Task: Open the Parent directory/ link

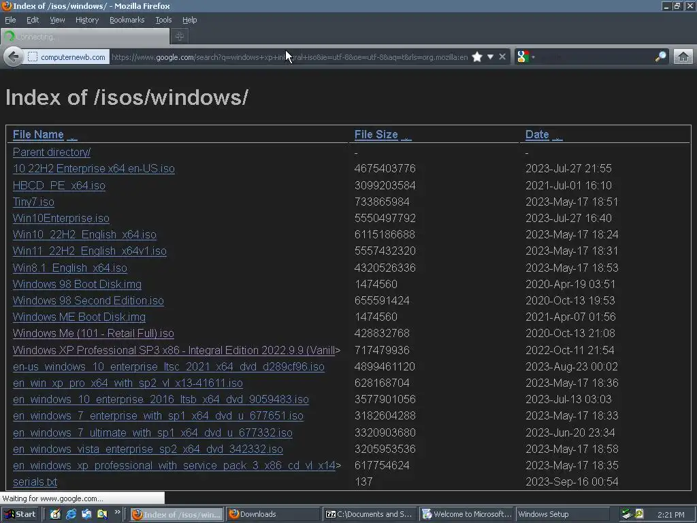Action: coord(52,152)
